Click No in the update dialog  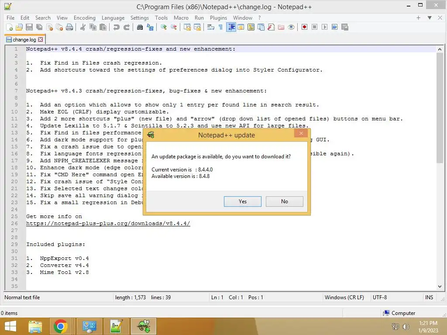pos(285,202)
